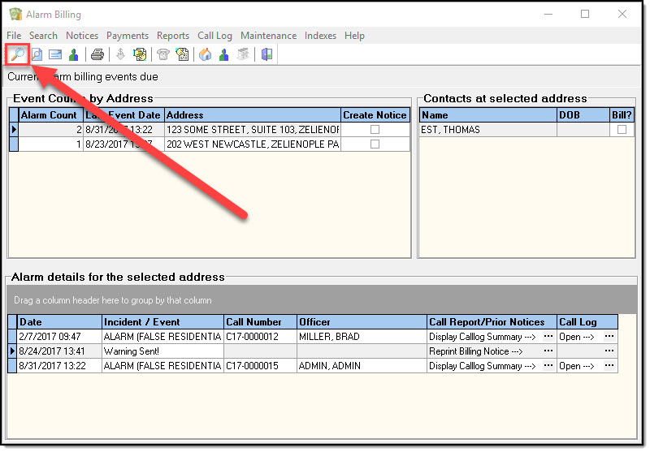Open the Maintenance menu
Screen dimensions: 650x452
pyautogui.click(x=268, y=36)
